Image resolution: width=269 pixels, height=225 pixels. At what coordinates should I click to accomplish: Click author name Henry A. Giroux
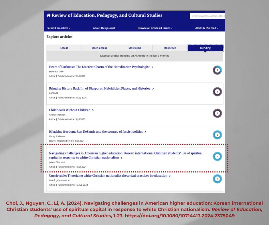click(x=57, y=136)
